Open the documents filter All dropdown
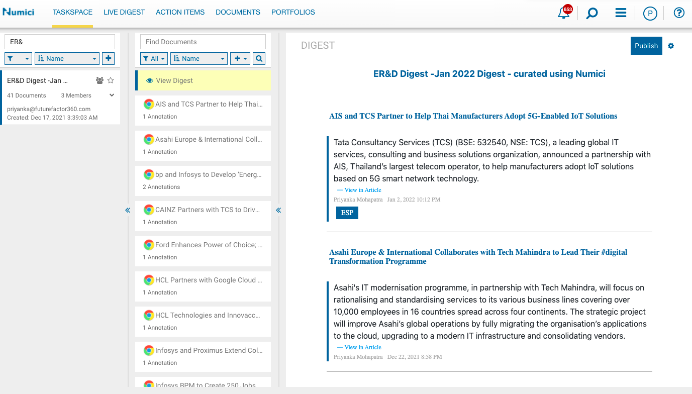Image resolution: width=692 pixels, height=394 pixels. pyautogui.click(x=154, y=58)
